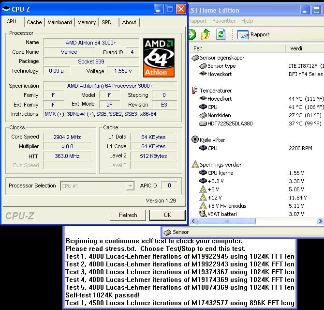Click the CPU-Z title bar icon
324x310 pixels.
(6, 9)
